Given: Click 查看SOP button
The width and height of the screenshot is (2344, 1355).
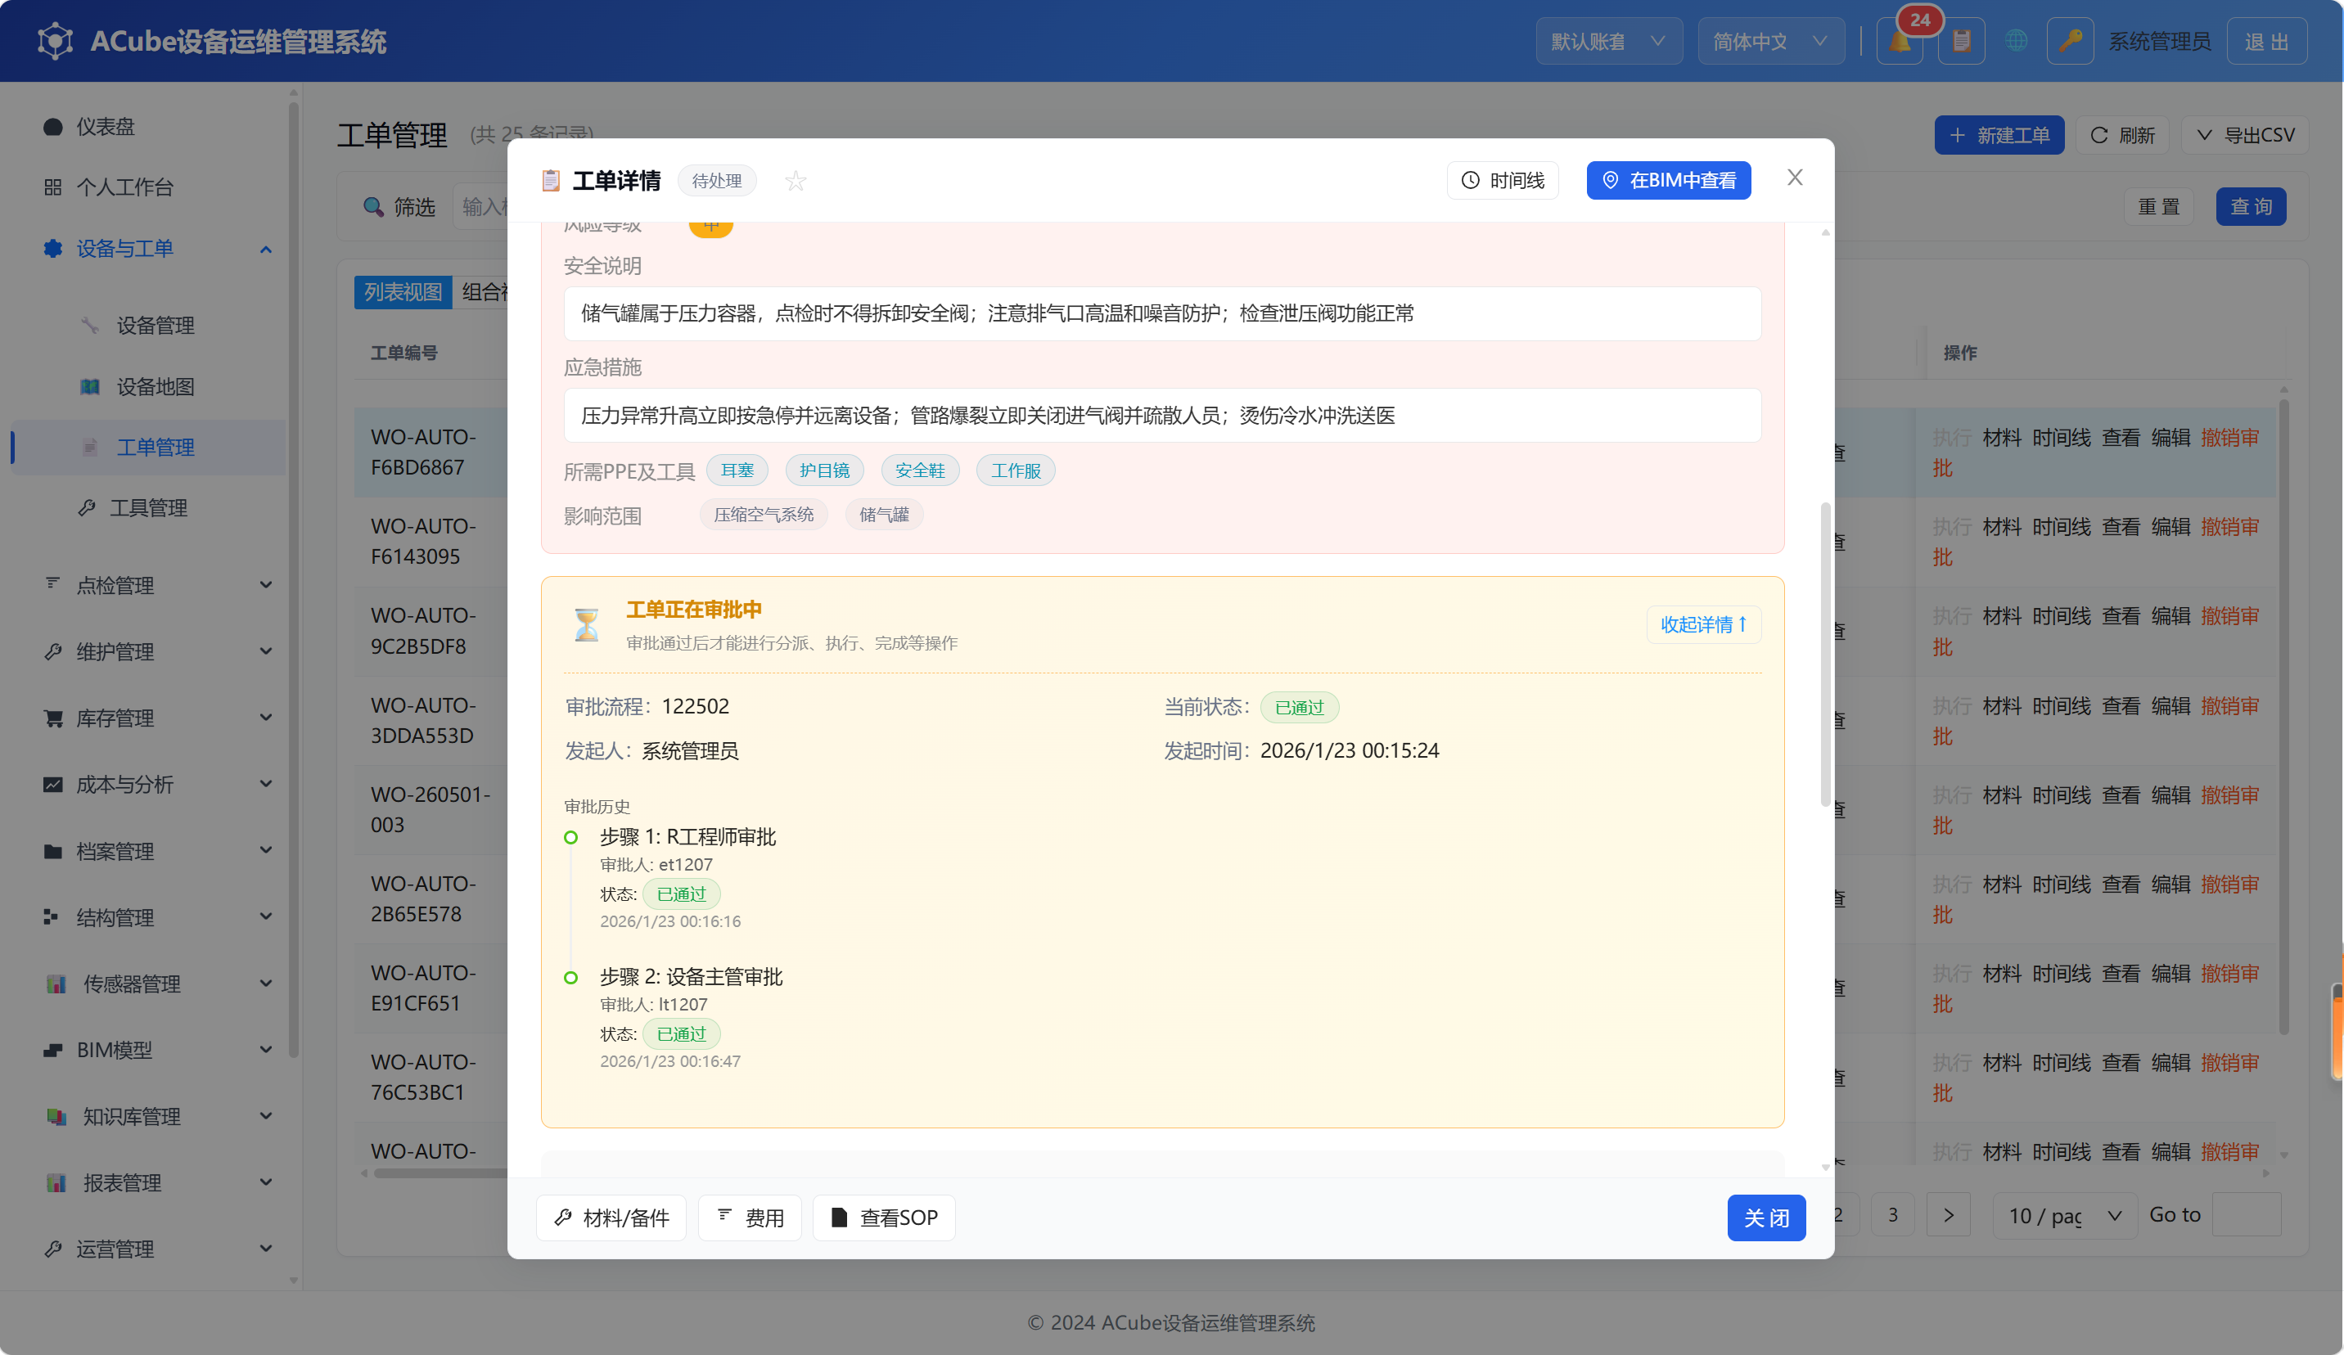Looking at the screenshot, I should tap(884, 1218).
